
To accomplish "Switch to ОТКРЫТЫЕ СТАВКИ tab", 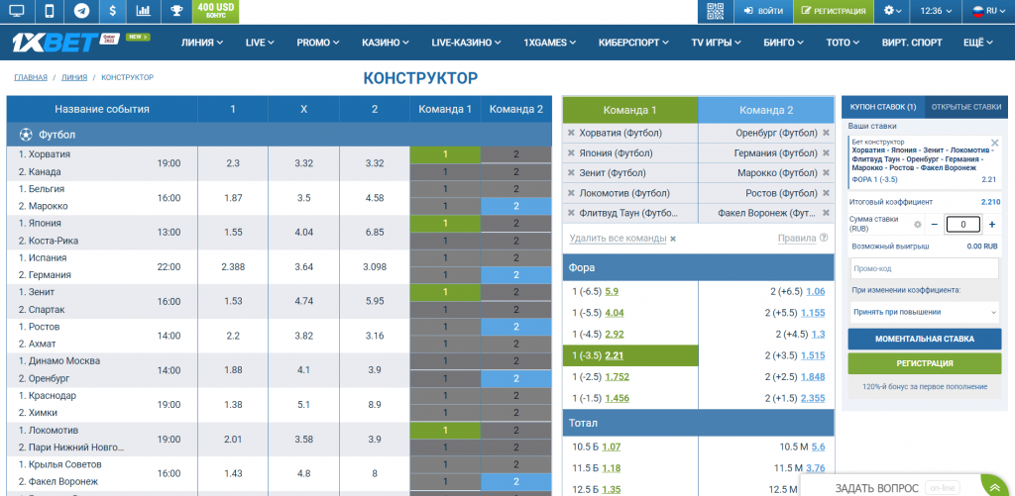I will tap(965, 107).
